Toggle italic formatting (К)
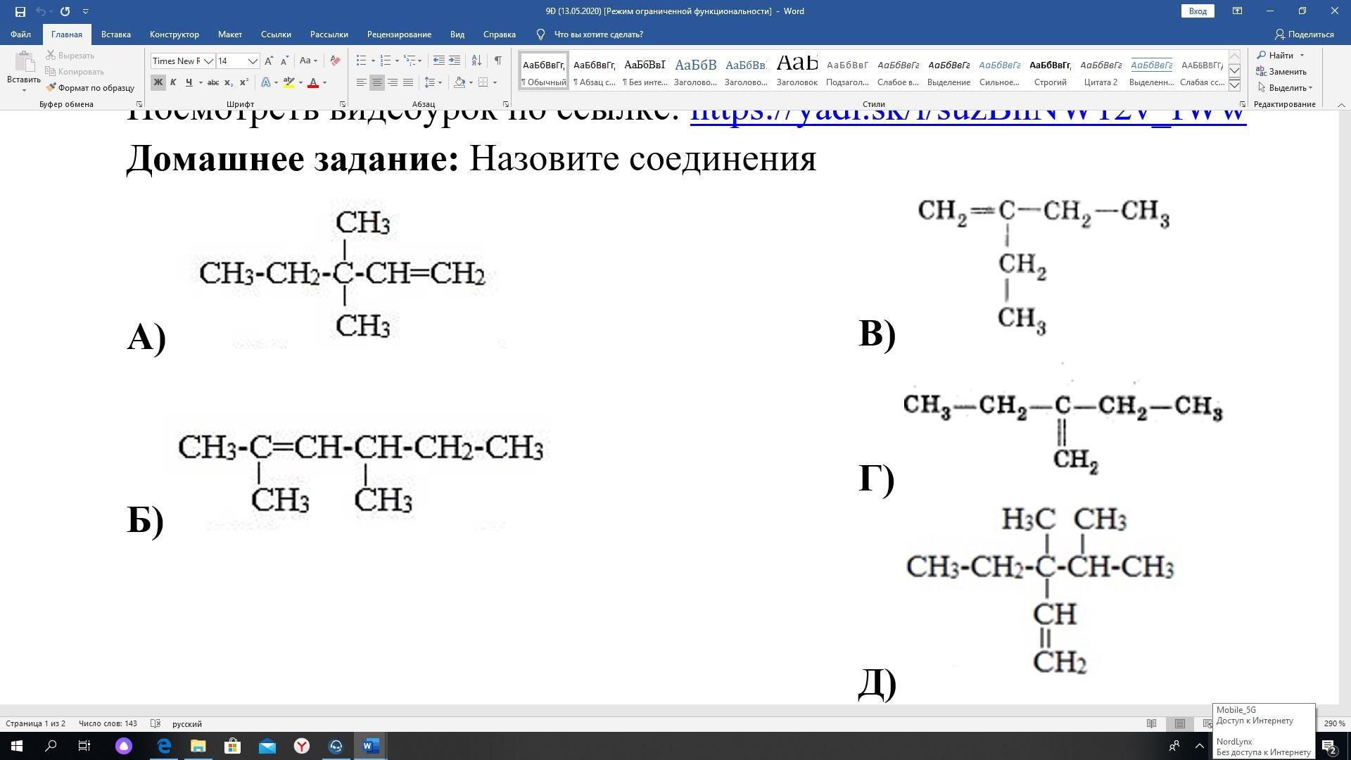This screenshot has height=760, width=1351. coord(173,83)
